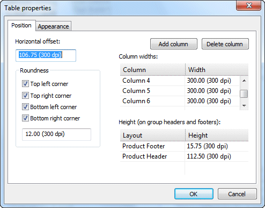This screenshot has height=208, width=265.
Task: Uncheck Bottom left corner roundness
Action: [x=25, y=107]
